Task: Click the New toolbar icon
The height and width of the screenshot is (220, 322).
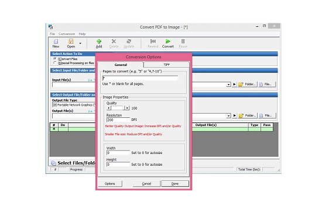Action: coord(56,41)
